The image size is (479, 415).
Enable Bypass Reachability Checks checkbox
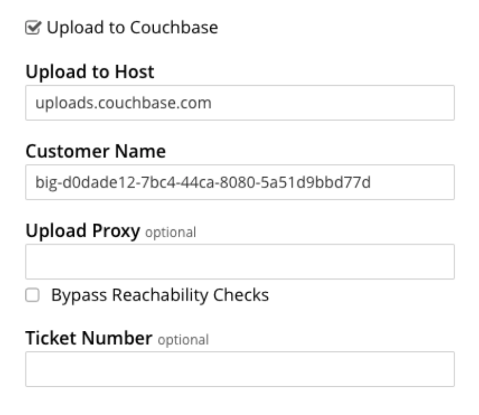coord(33,295)
